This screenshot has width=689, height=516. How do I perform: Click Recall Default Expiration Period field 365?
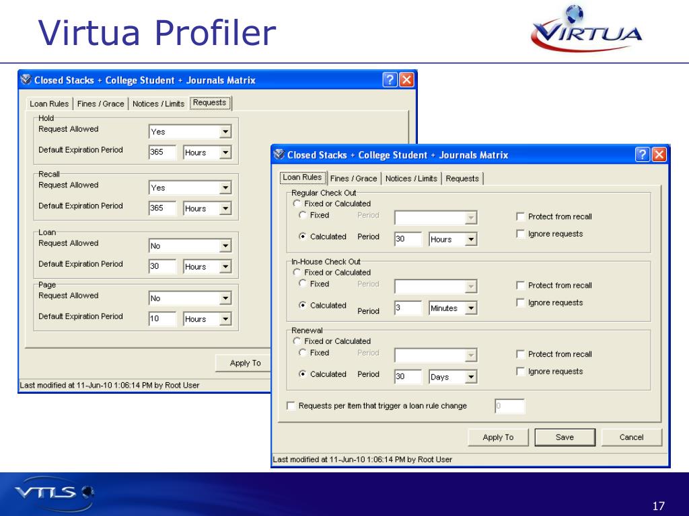pos(162,208)
